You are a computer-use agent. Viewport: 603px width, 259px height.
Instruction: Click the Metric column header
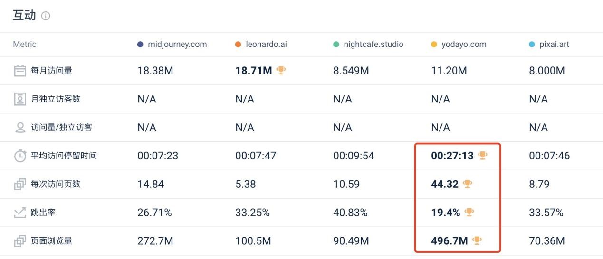coord(25,45)
